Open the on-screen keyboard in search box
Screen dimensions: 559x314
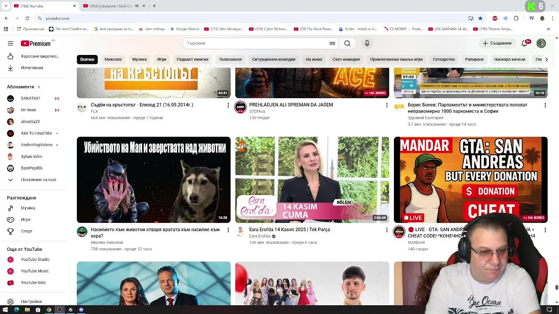pyautogui.click(x=332, y=43)
